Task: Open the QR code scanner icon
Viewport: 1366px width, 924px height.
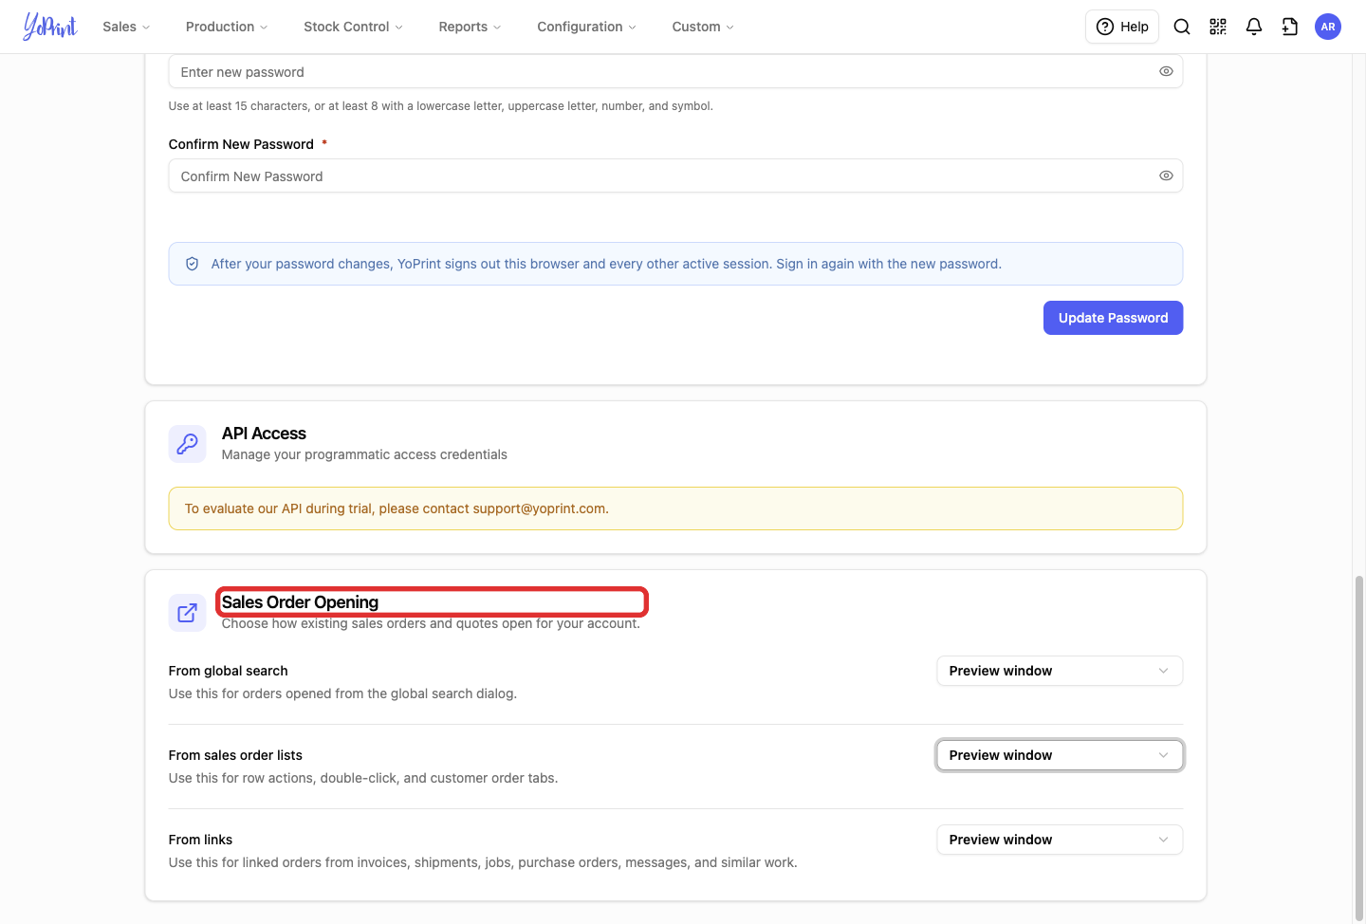Action: (1218, 27)
